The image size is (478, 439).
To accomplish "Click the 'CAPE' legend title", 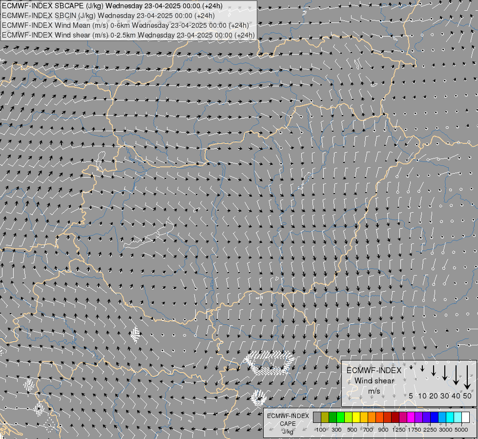I will pos(288,424).
